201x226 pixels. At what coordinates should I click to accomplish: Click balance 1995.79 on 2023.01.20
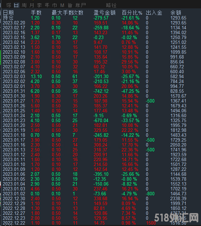coord(178,126)
